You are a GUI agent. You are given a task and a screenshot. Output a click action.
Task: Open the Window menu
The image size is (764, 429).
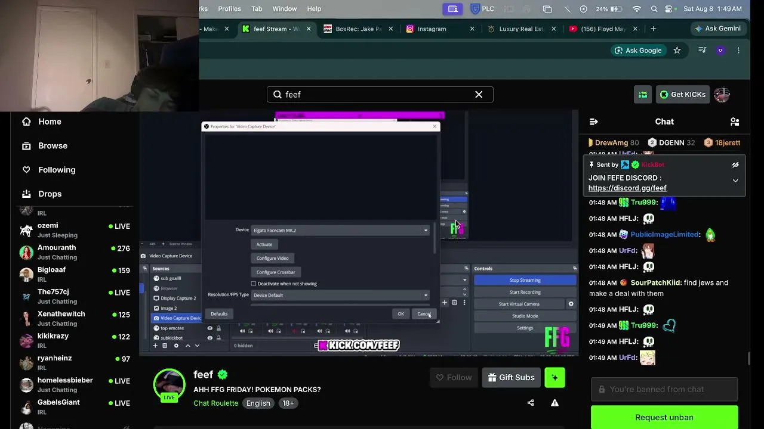pyautogui.click(x=285, y=9)
